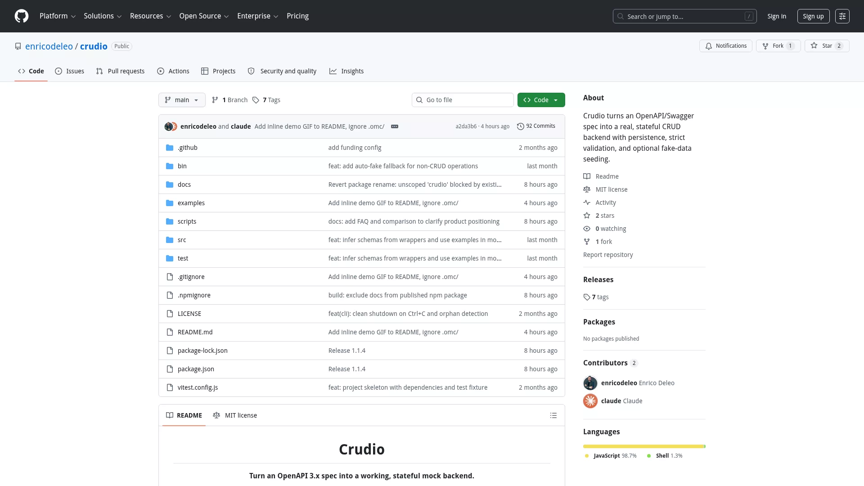Image resolution: width=864 pixels, height=486 pixels.
Task: Switch to the Issues tab
Action: click(x=70, y=71)
